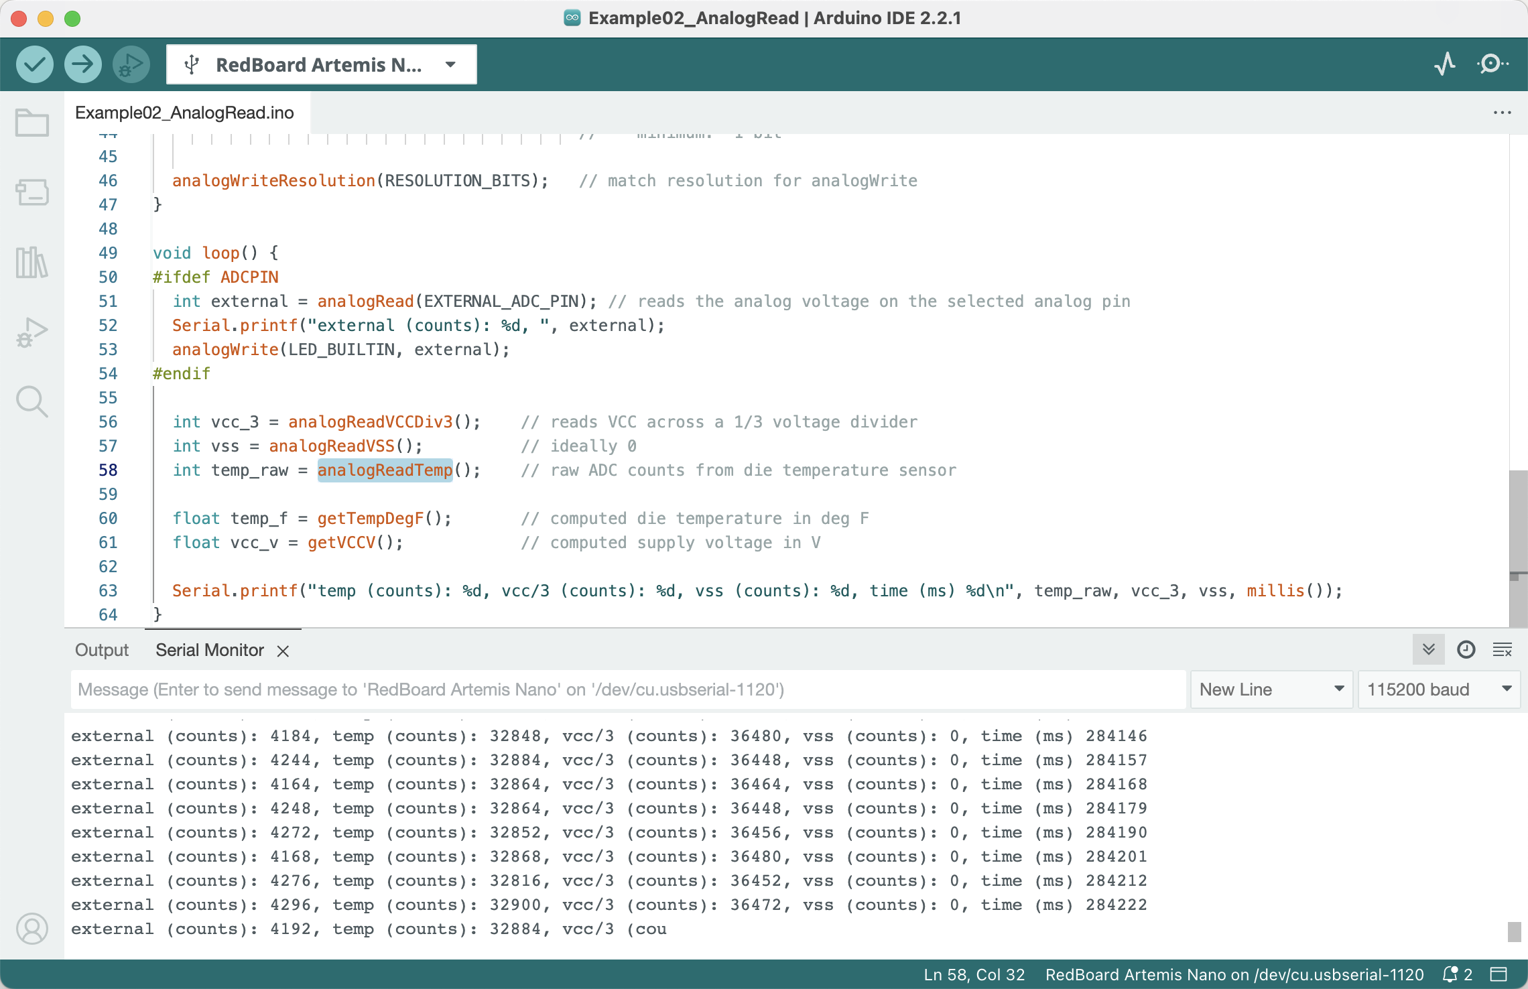
Task: Click EXTERNAL_ADC_PIN argument on line 51
Action: [x=501, y=301]
